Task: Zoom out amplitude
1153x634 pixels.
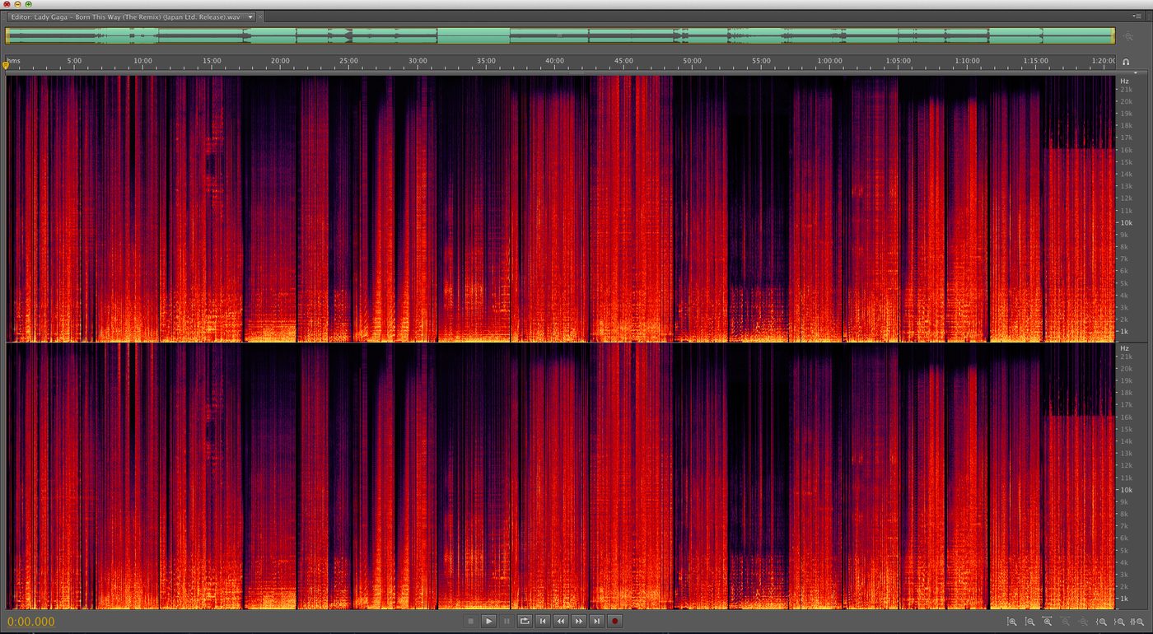Action: (1029, 622)
